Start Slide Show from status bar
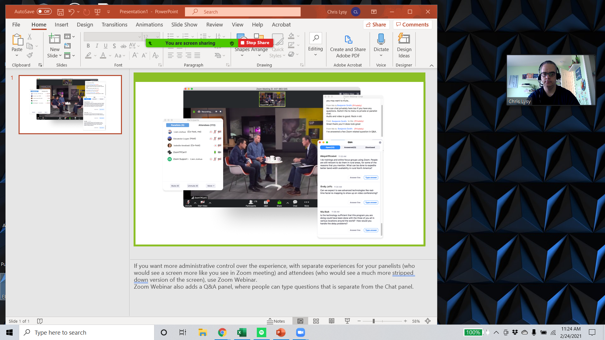Image resolution: width=605 pixels, height=340 pixels. (x=347, y=321)
